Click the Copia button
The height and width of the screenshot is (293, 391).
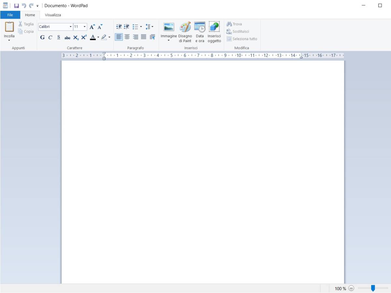pos(26,32)
